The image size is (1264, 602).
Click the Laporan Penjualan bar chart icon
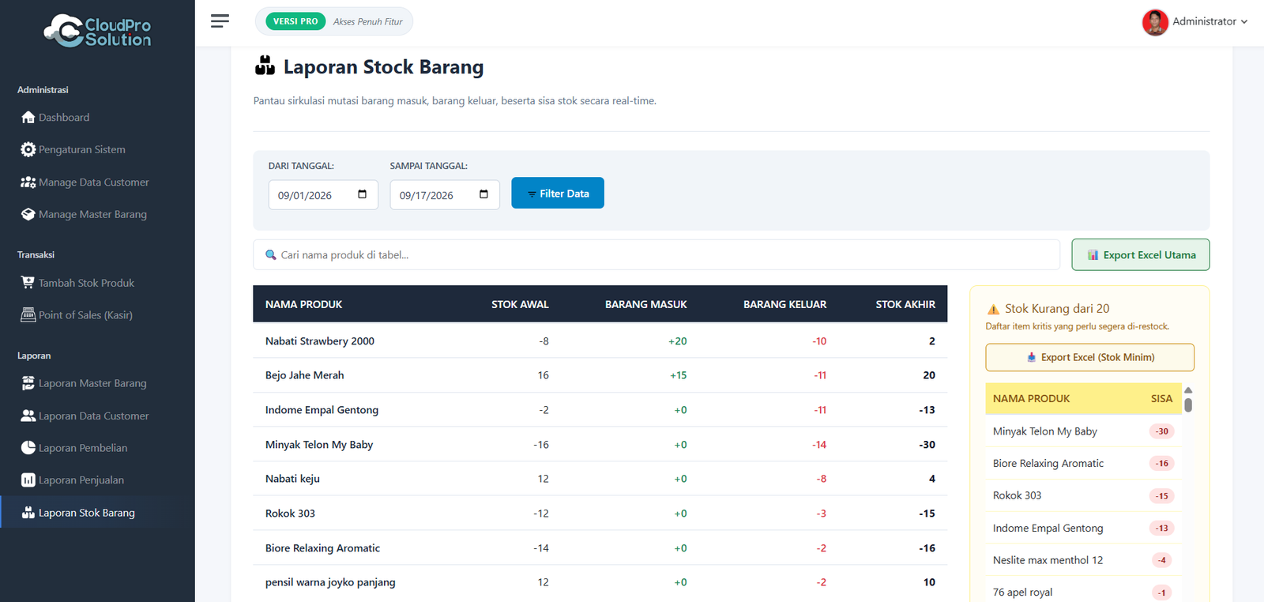pyautogui.click(x=28, y=480)
